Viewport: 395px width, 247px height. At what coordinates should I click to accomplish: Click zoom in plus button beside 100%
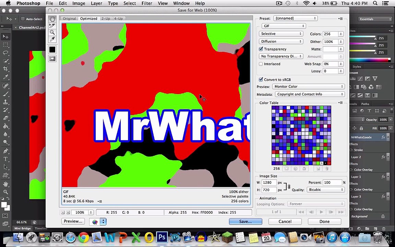(68, 212)
